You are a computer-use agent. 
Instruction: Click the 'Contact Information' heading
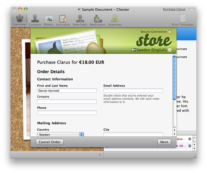tap(55, 79)
